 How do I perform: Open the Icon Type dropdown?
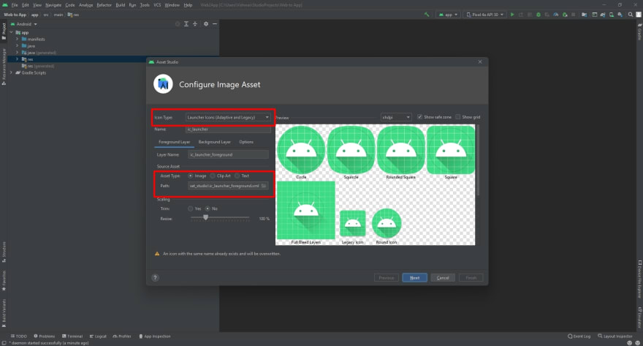(x=228, y=117)
